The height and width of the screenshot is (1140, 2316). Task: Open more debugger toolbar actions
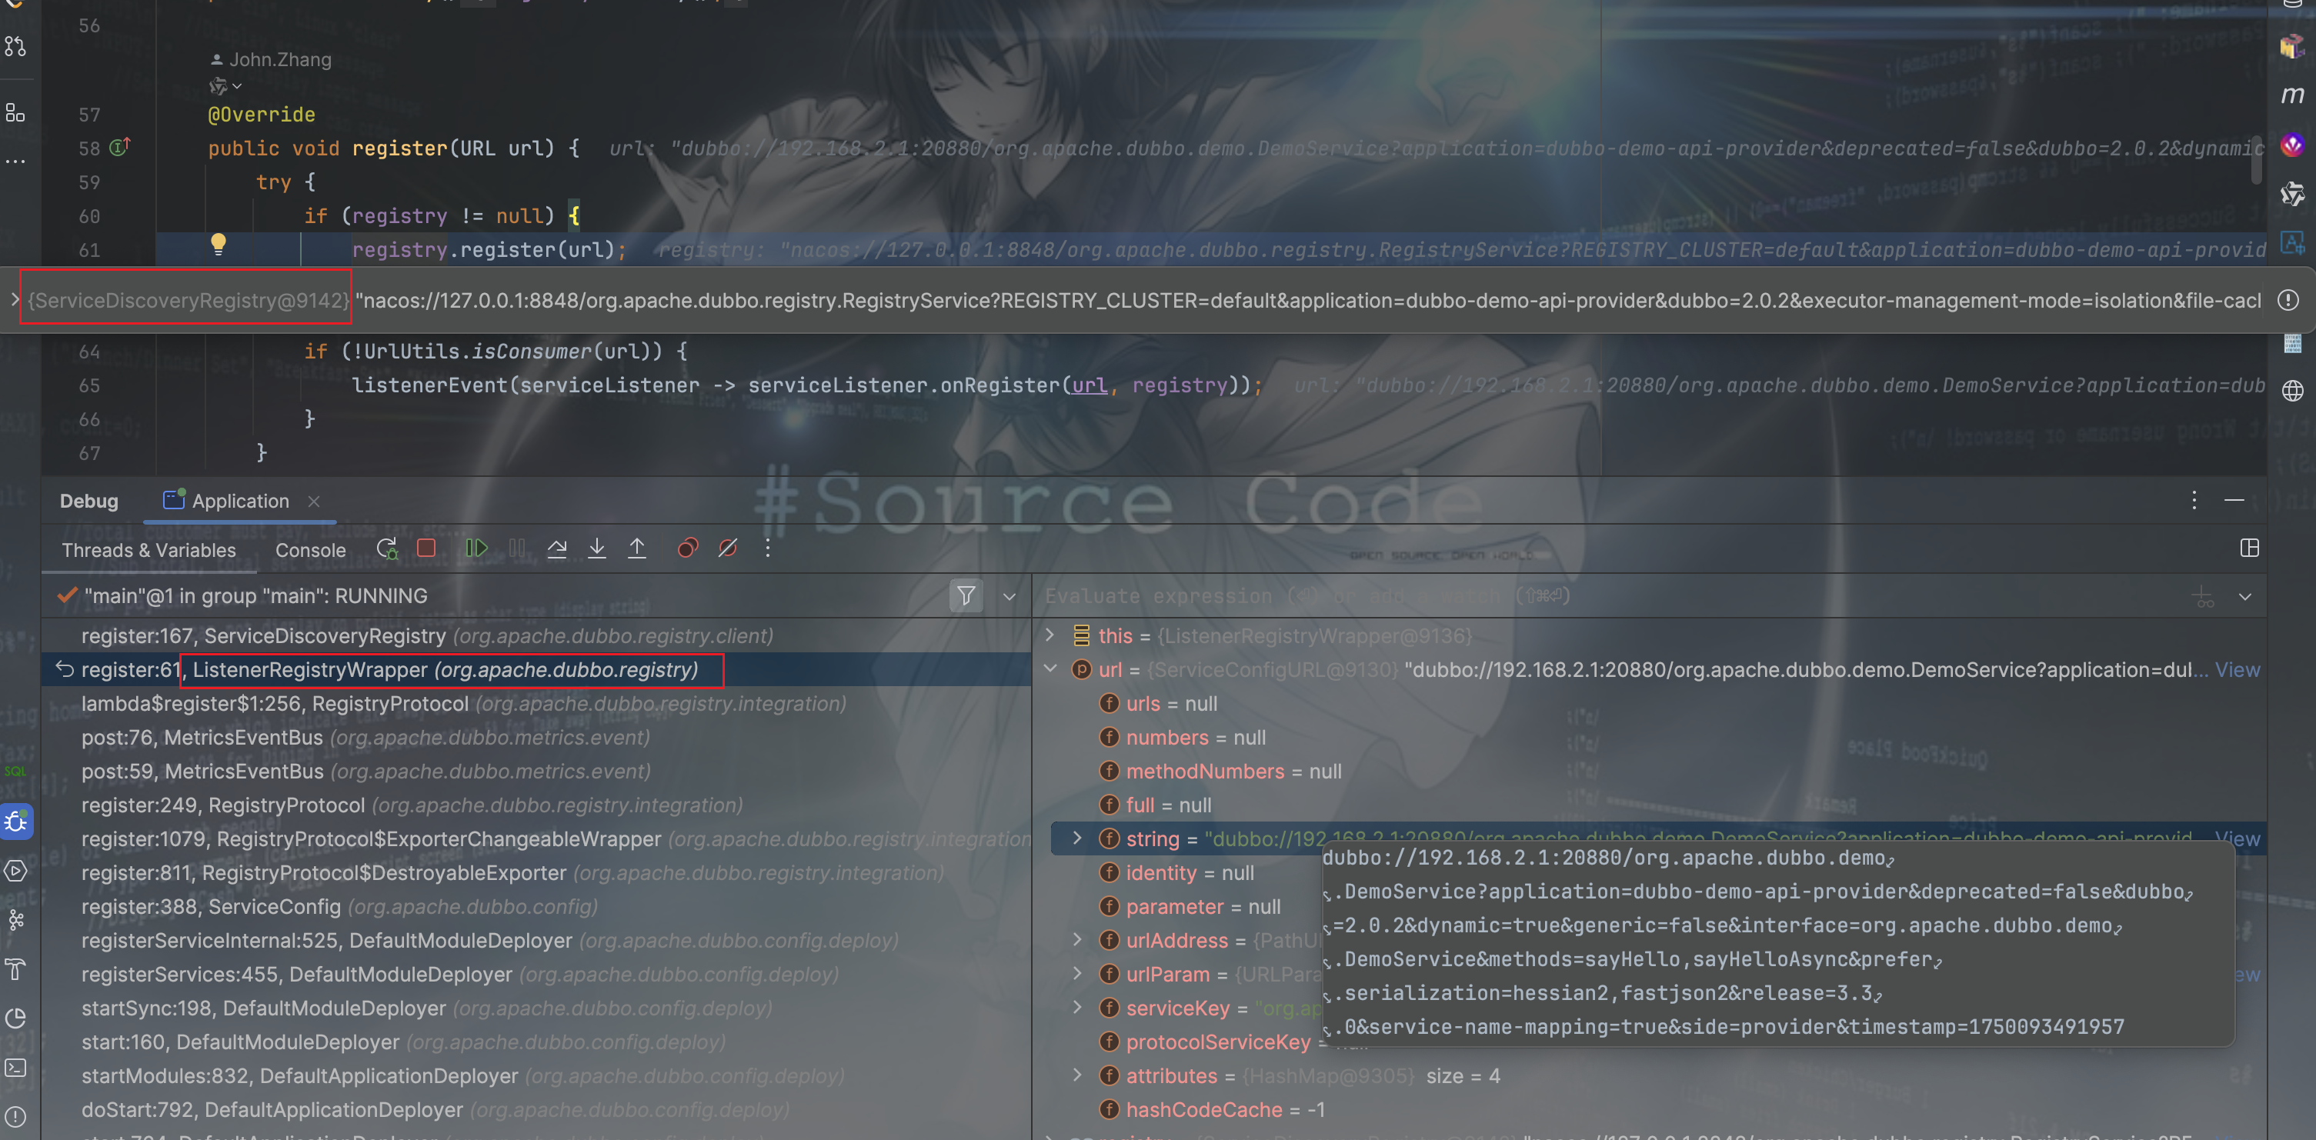(x=767, y=548)
